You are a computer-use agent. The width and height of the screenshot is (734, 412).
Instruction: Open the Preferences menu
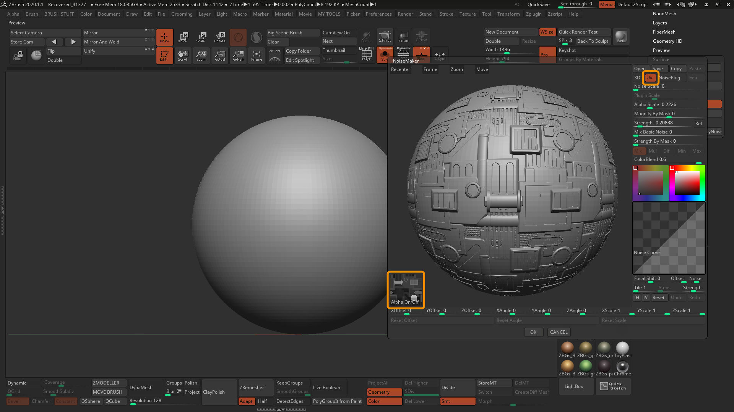378,14
